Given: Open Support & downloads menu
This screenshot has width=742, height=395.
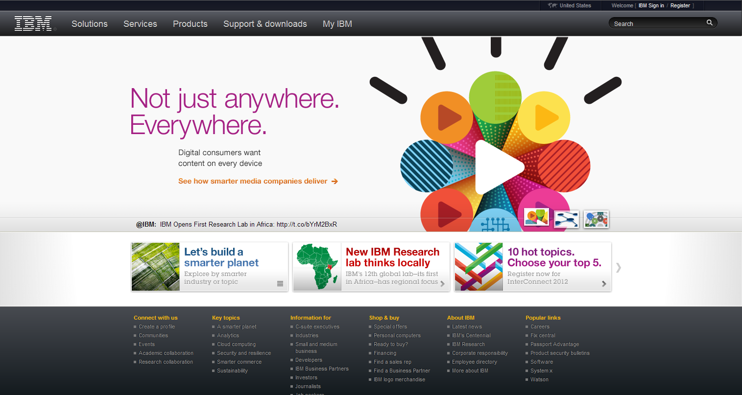Looking at the screenshot, I should [265, 23].
